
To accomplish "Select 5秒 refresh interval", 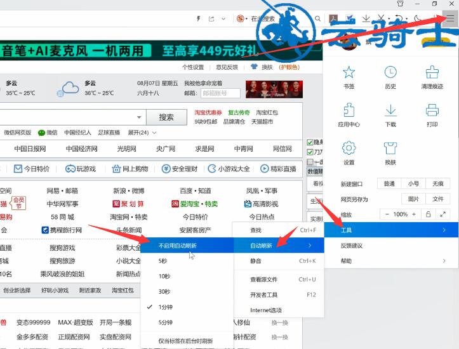I will point(187,261).
